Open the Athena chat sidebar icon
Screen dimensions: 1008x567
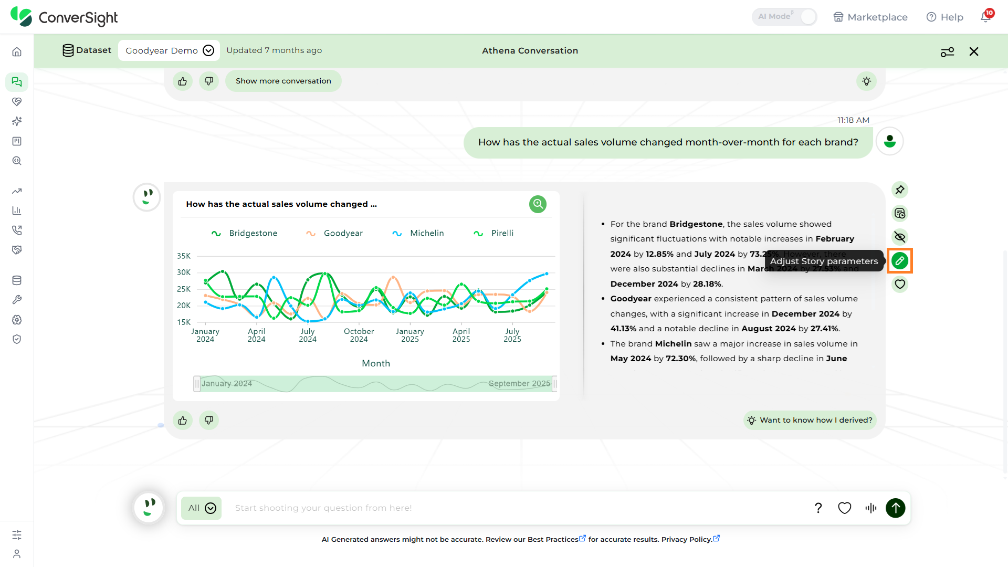(17, 82)
